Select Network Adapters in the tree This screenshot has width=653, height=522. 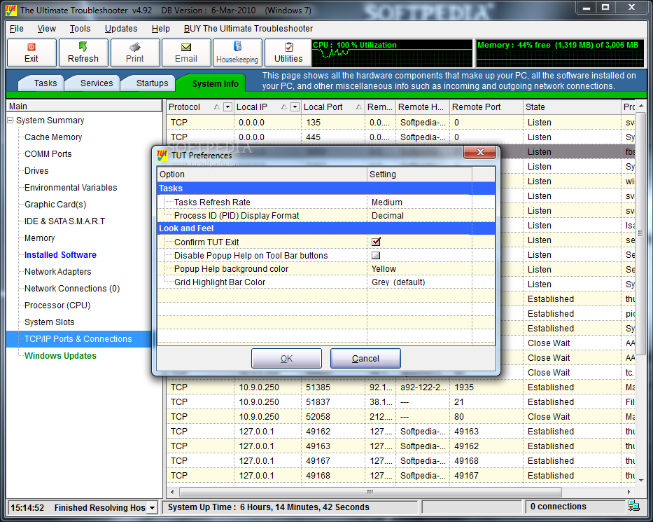pyautogui.click(x=58, y=271)
